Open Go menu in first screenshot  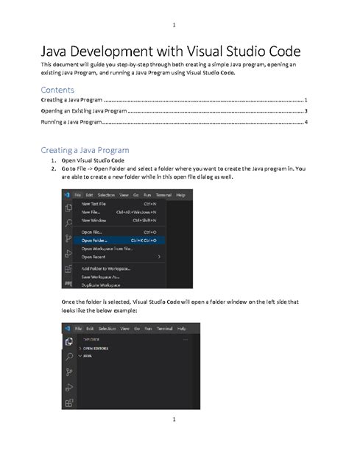136,195
